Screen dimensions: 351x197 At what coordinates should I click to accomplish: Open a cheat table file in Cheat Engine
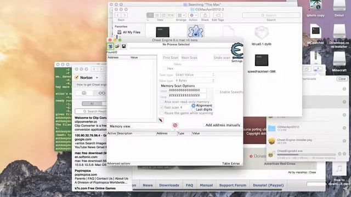[x=117, y=46]
